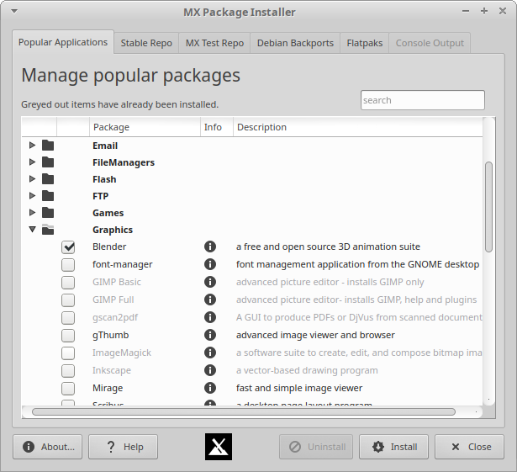Expand the FTP category

32,196
